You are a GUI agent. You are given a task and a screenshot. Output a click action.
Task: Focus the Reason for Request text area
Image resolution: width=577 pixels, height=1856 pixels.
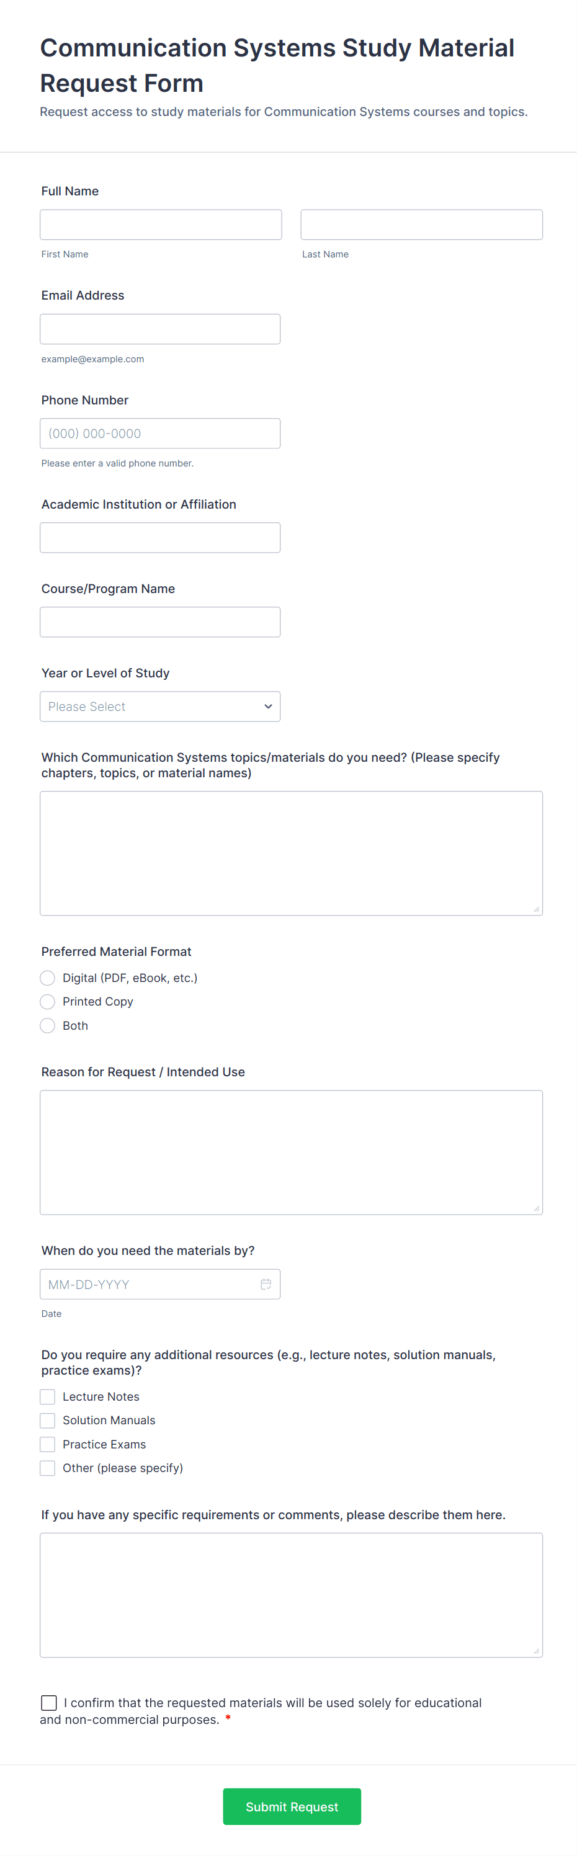[291, 1152]
